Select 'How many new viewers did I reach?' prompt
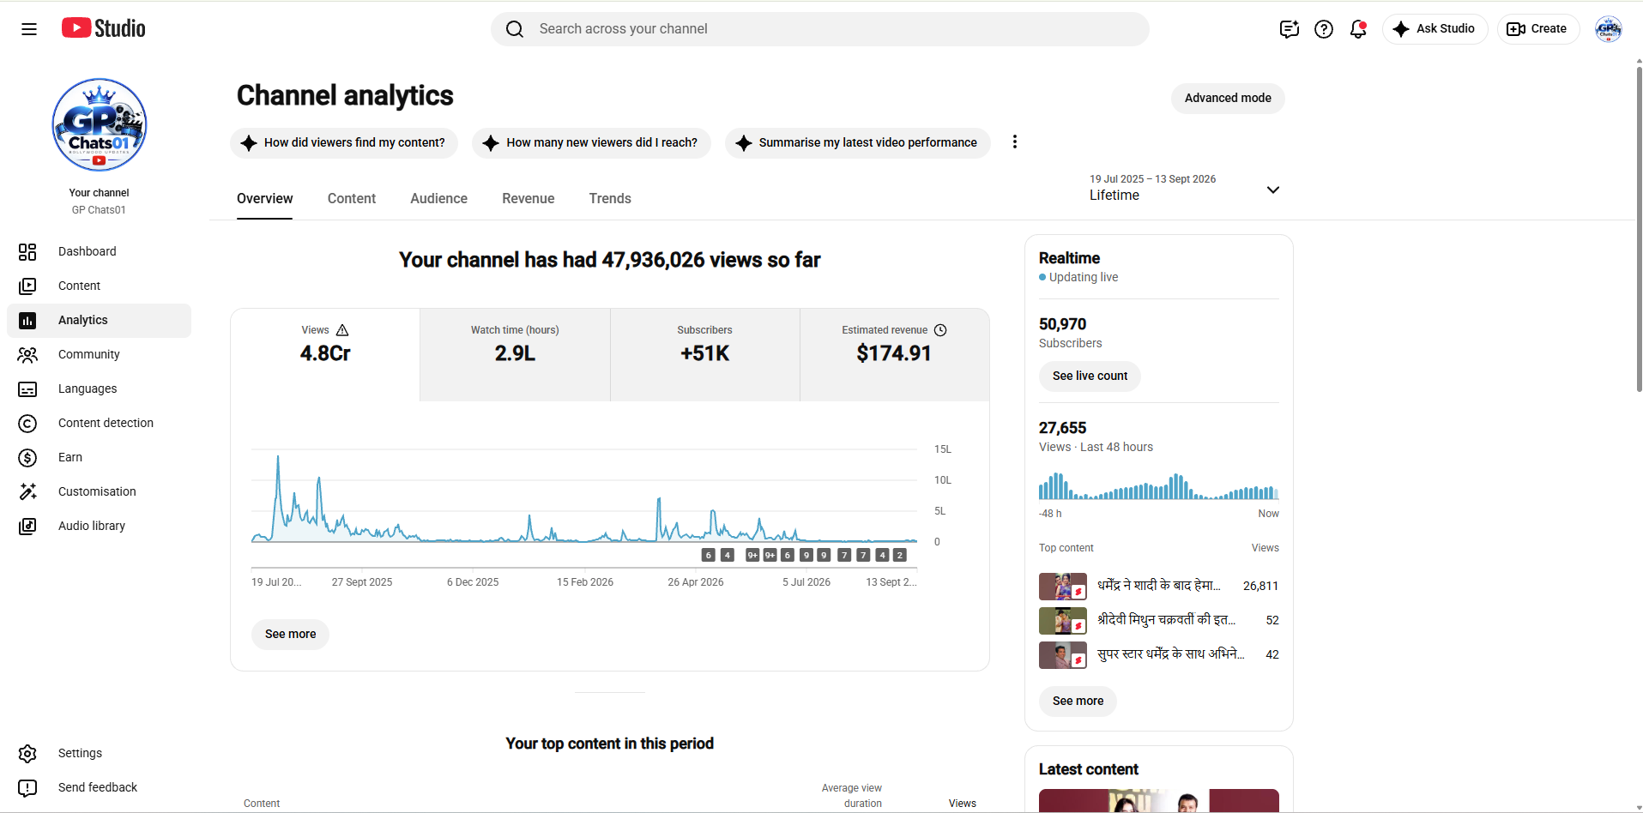The image size is (1643, 813). [x=591, y=143]
